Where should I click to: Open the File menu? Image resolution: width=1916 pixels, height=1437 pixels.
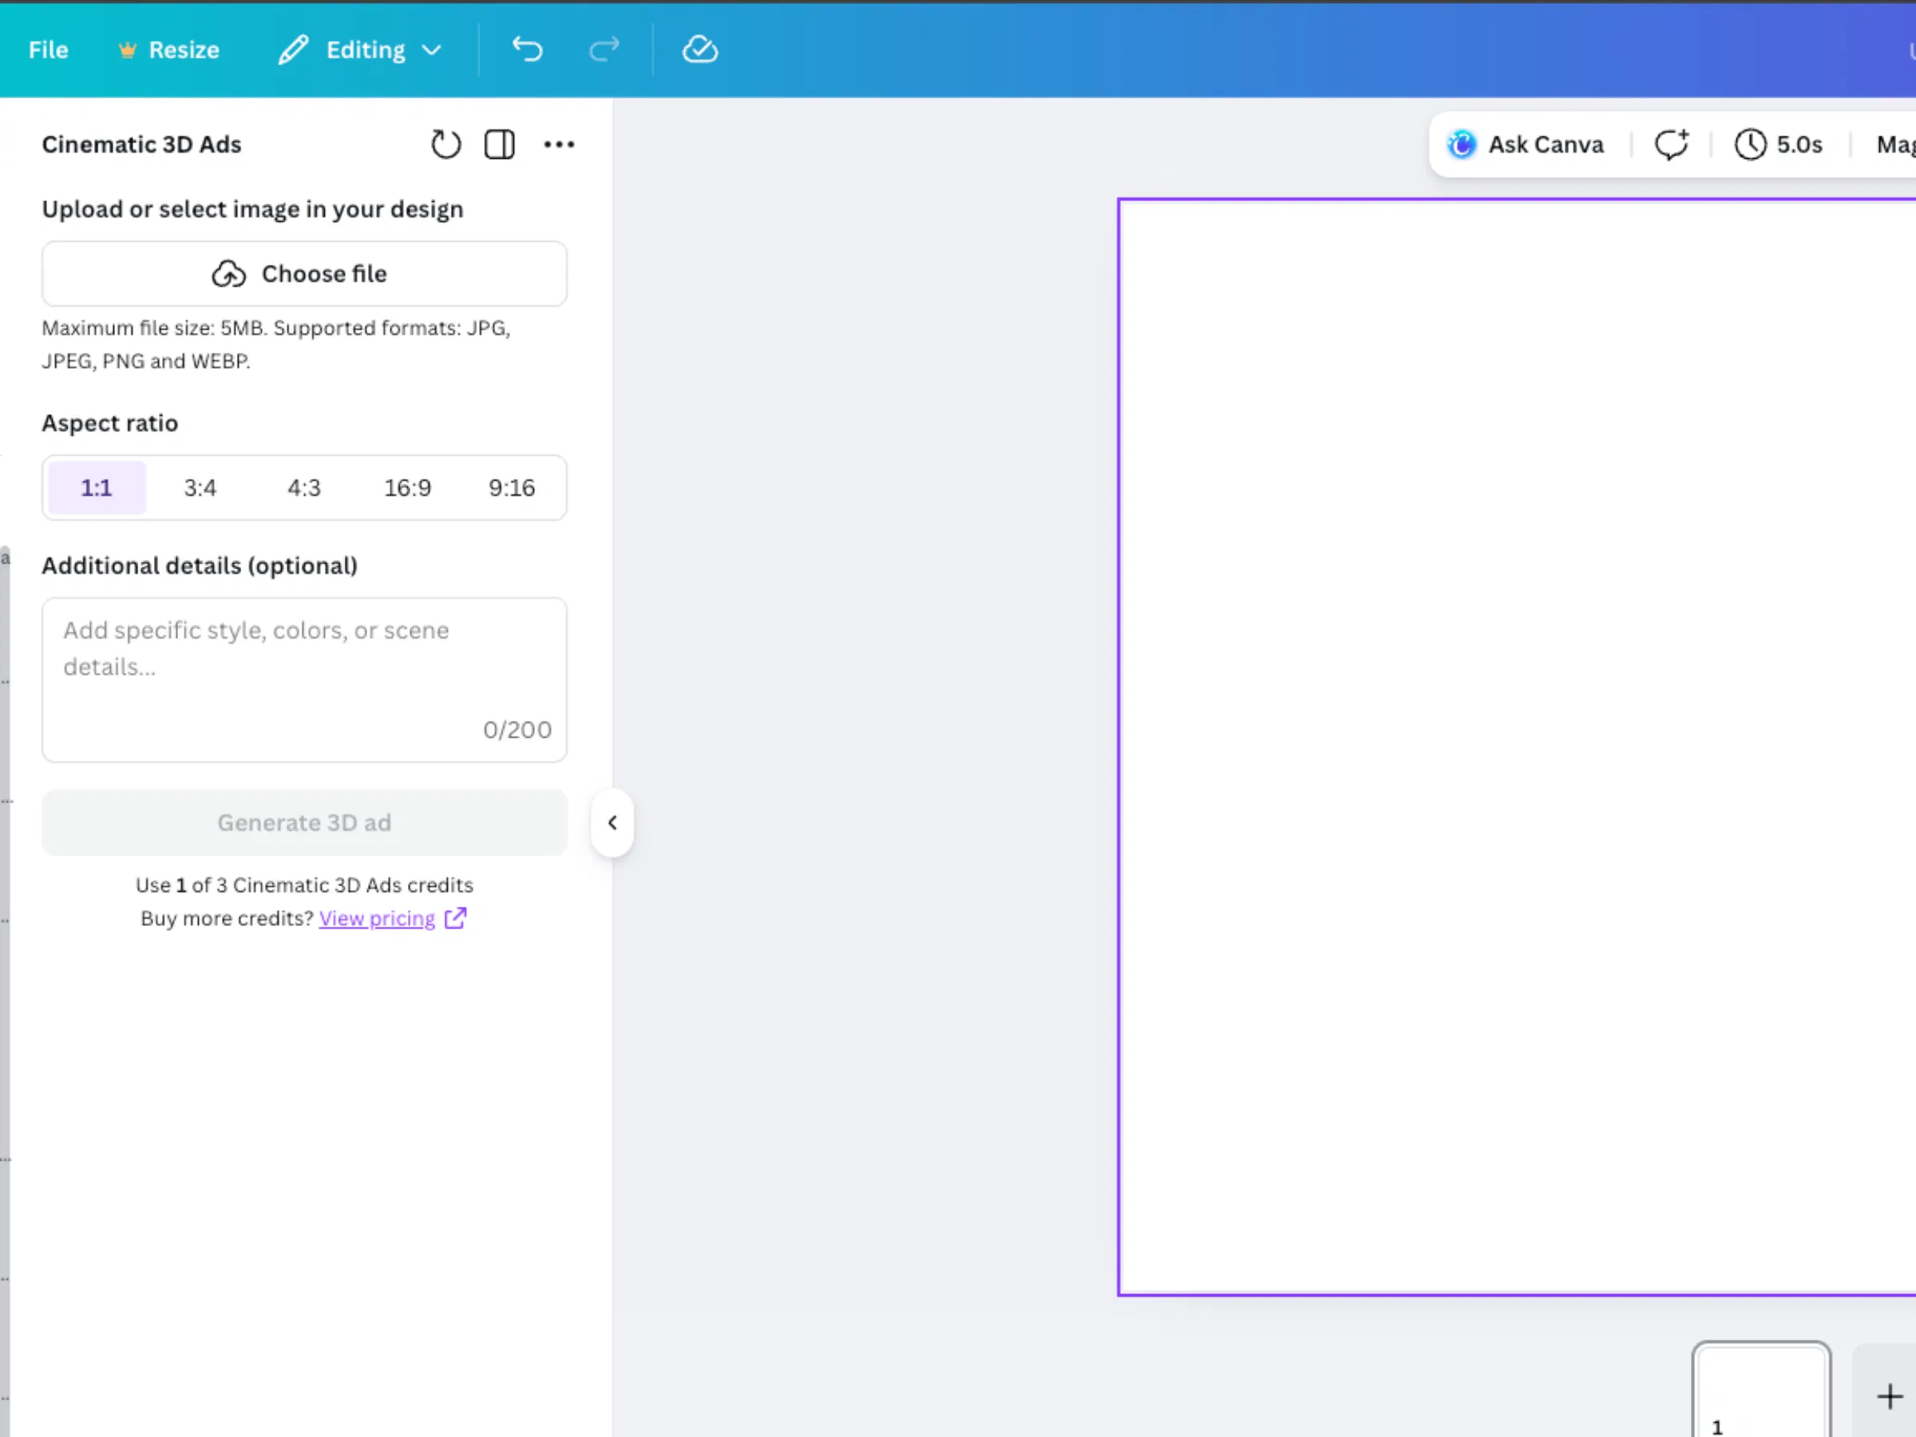coord(49,50)
